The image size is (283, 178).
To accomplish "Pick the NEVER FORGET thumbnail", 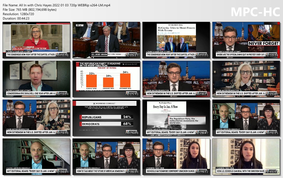I will click(246, 40).
